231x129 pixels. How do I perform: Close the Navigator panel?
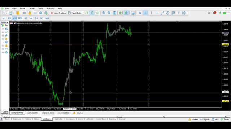(x=7, y=22)
